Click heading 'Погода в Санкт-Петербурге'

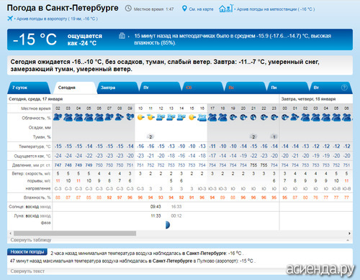[x=63, y=8]
